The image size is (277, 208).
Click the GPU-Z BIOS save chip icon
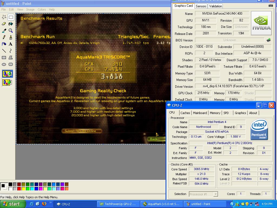tap(269, 40)
